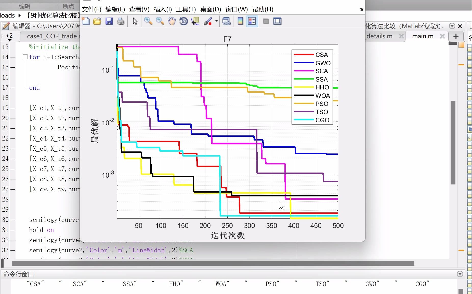Screen dimensions: 472x294
Task: Expand the 命令行窗口 panel dropdown
Action: coord(460,274)
